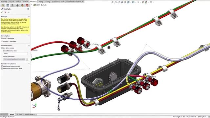
Task: Cancel Add Splice with the red X
Action: click(5, 12)
